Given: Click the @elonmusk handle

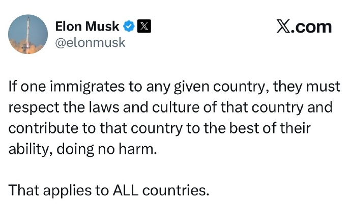Looking at the screenshot, I should point(90,42).
